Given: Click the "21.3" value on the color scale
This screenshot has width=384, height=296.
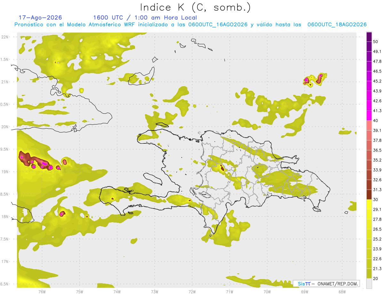Looking at the screenshot, I should (378, 269).
